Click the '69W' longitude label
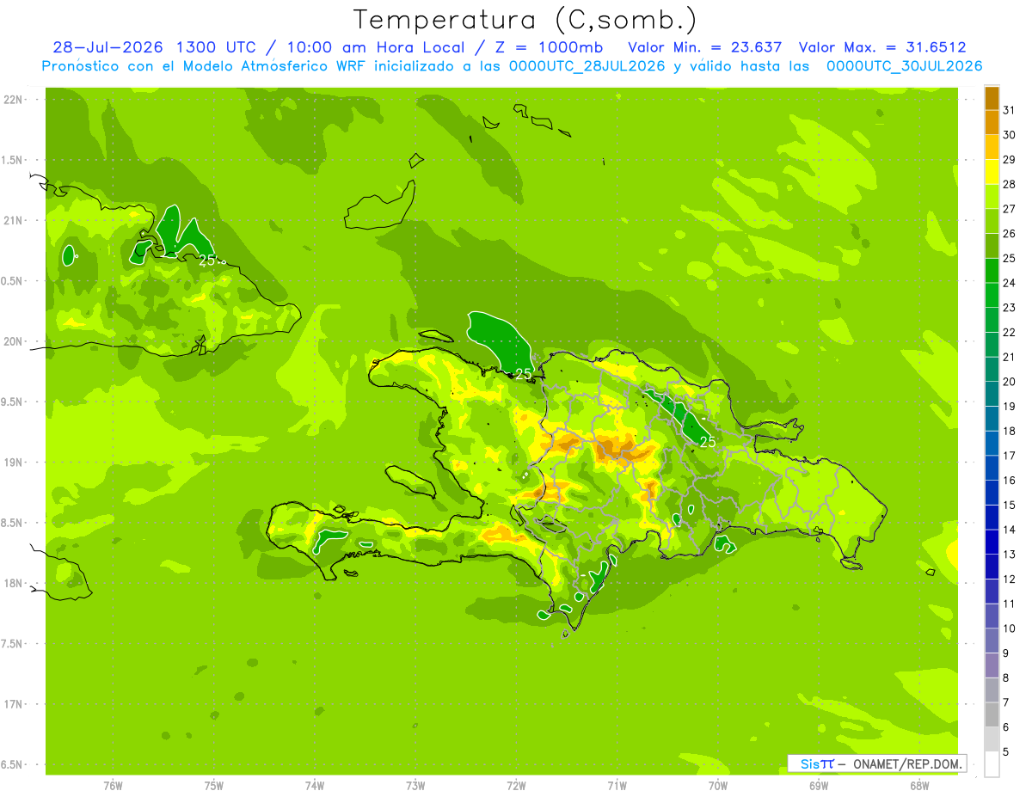Viewport: 1032px width, 797px height. click(818, 786)
